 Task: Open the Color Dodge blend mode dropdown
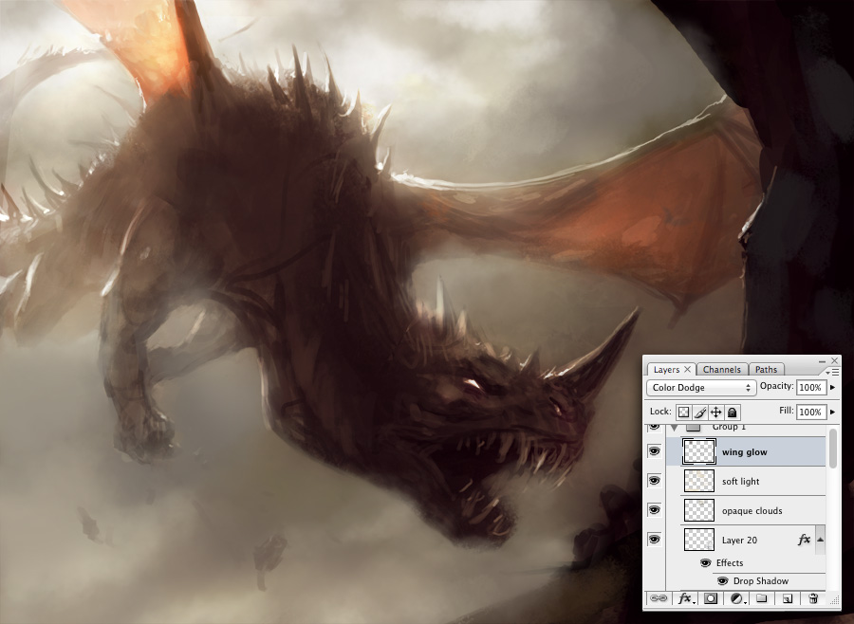701,387
